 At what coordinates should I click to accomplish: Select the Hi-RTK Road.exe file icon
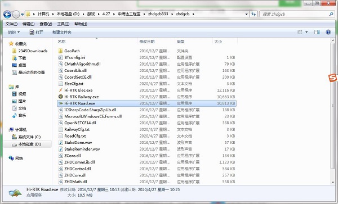[x=61, y=103]
